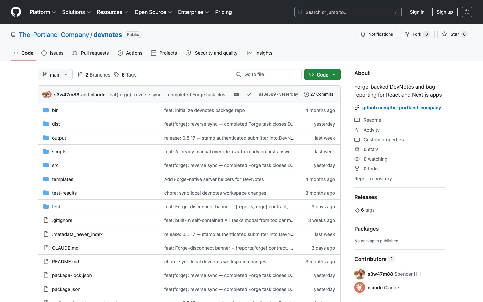
Task: Open The-Portland-Company organization link
Action: point(54,35)
